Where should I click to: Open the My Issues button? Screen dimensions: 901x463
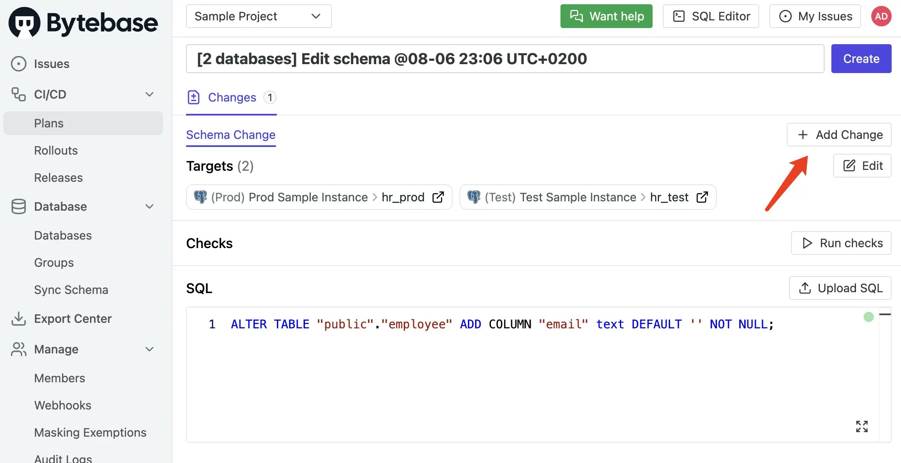815,16
